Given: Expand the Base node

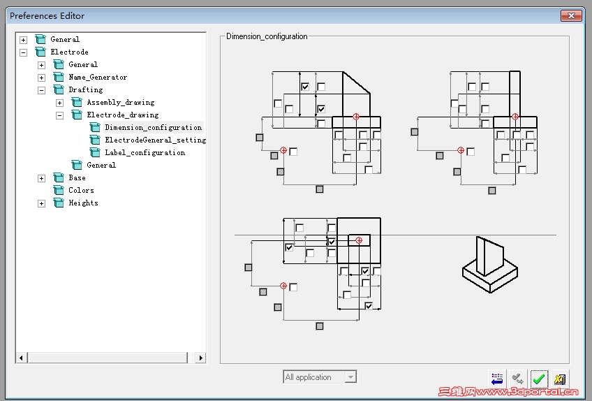Looking at the screenshot, I should point(41,178).
